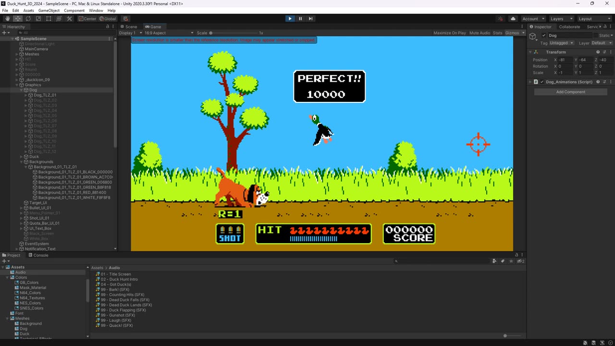Toggle hidden packages visibility in Project
Screen dimensions: 615x346
click(520, 261)
